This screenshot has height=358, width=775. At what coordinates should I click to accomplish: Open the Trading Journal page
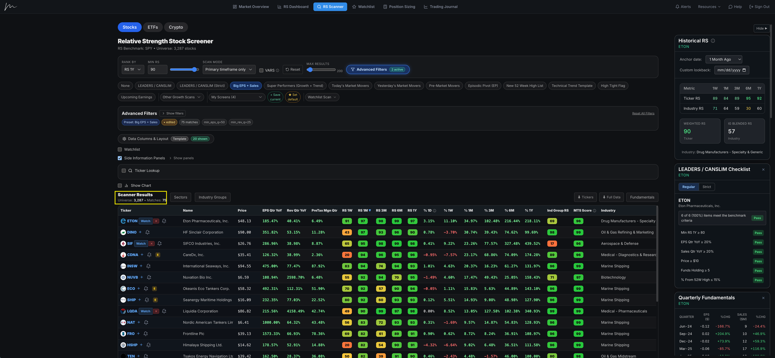point(441,7)
